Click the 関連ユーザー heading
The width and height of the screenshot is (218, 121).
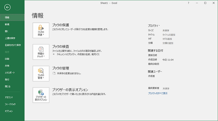(155, 71)
